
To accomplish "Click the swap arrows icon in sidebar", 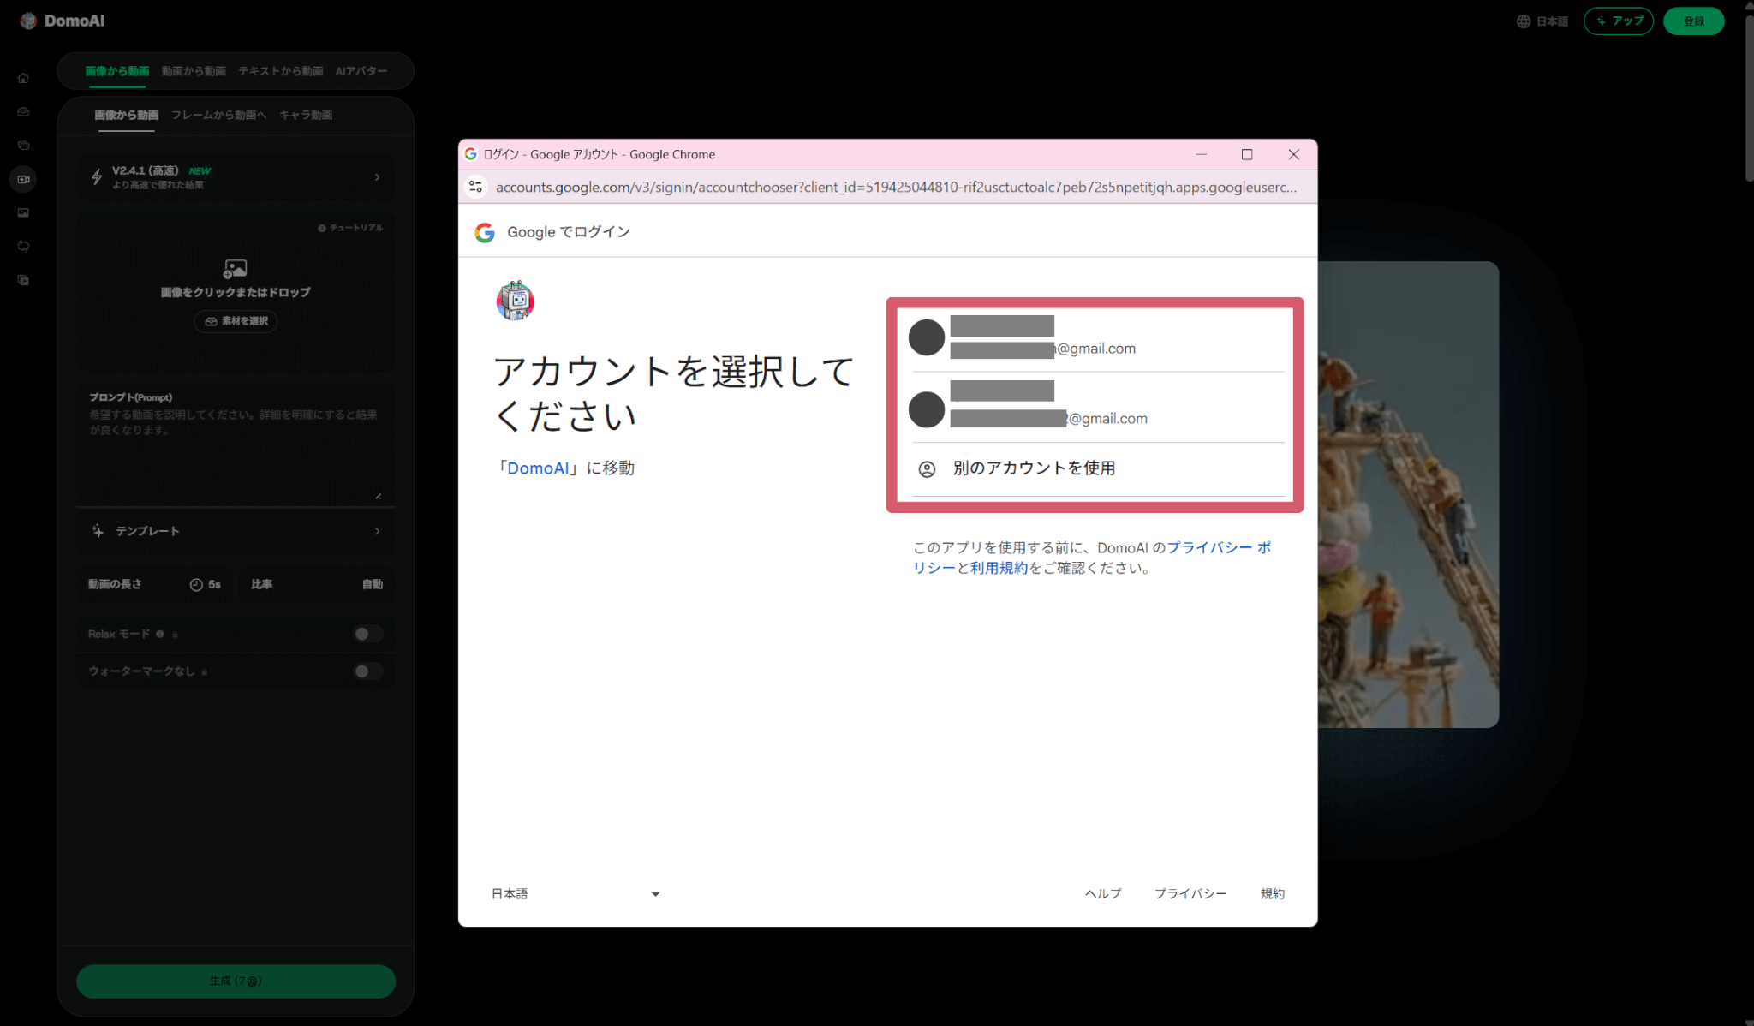I will tap(23, 247).
